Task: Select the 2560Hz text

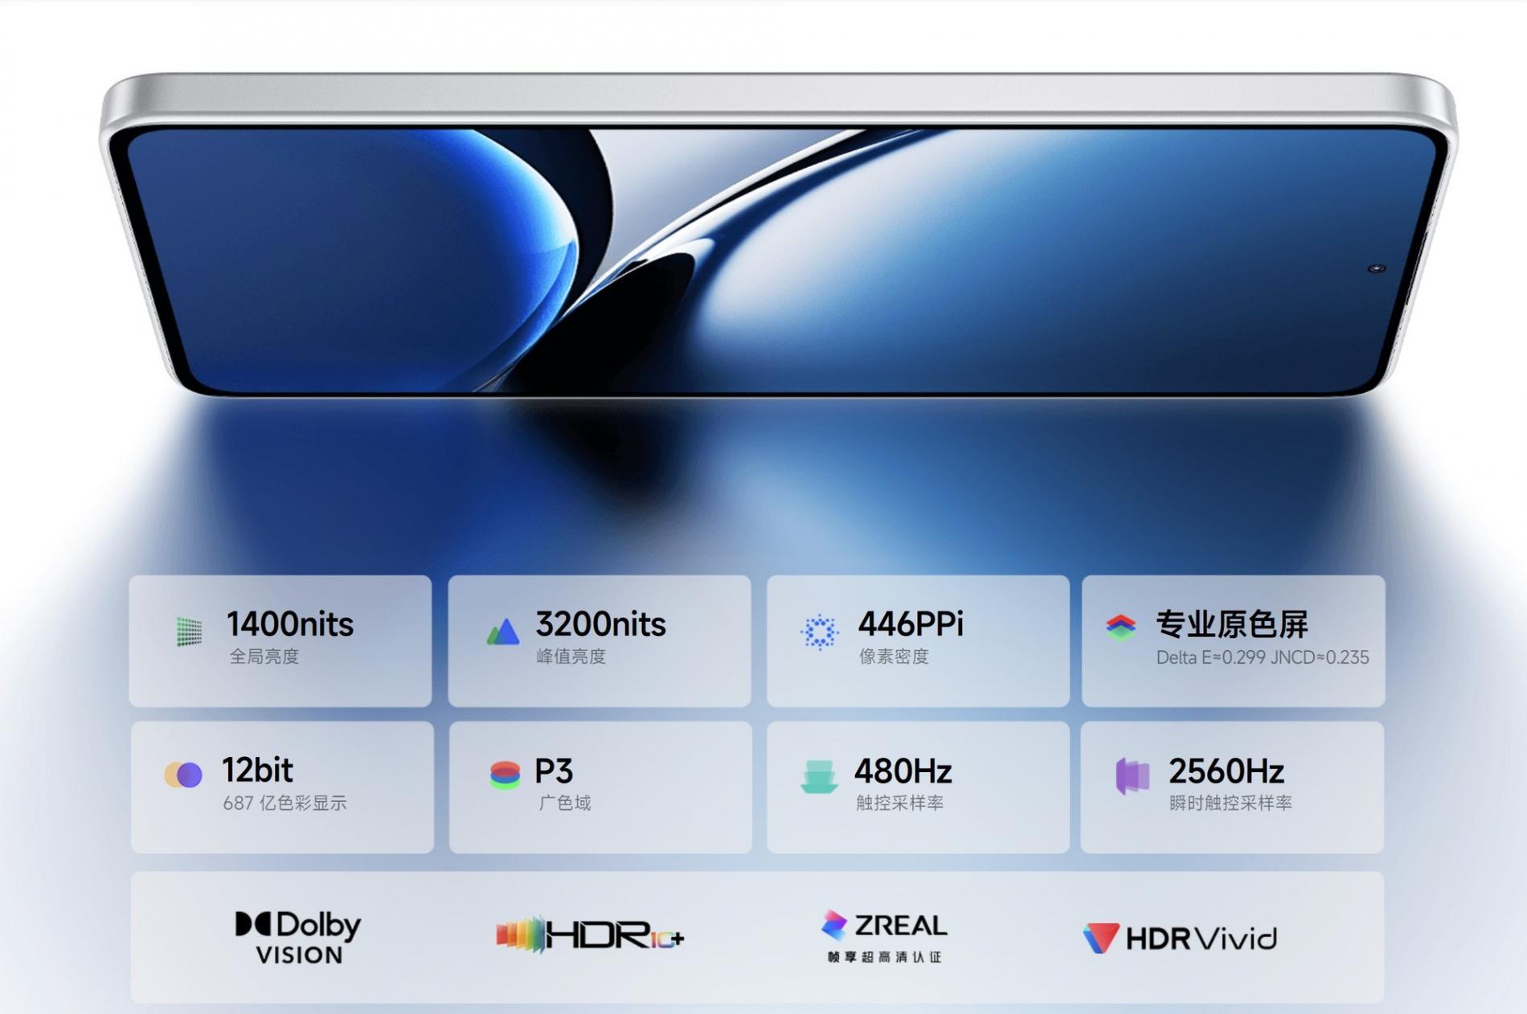Action: [x=1226, y=771]
